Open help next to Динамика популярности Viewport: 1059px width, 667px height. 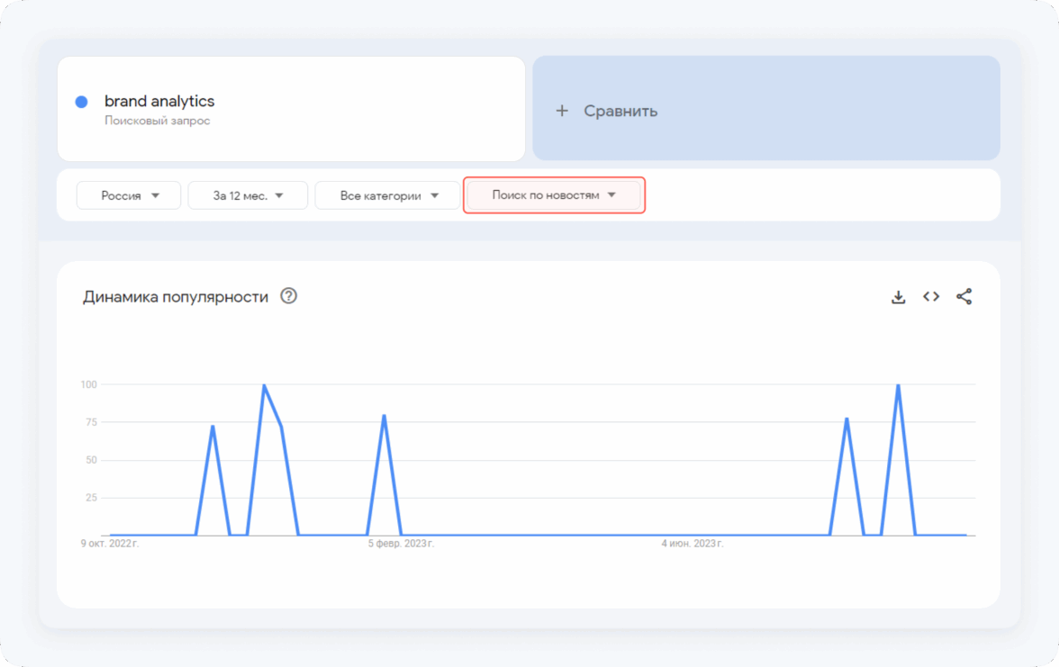[288, 296]
